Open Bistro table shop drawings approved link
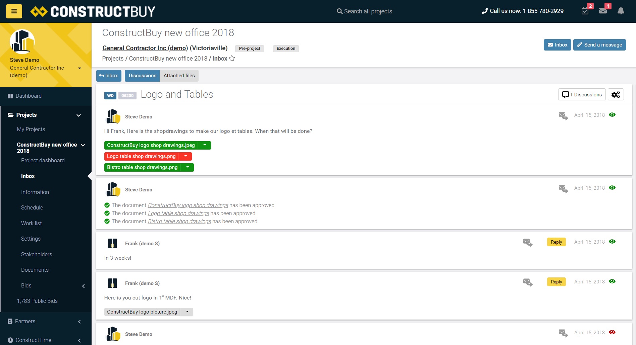The height and width of the screenshot is (345, 636). [179, 222]
